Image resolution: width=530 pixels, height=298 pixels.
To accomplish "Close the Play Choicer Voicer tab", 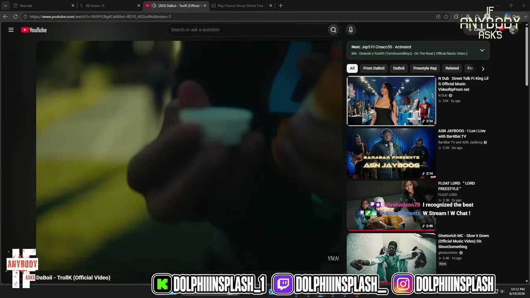I will [271, 6].
